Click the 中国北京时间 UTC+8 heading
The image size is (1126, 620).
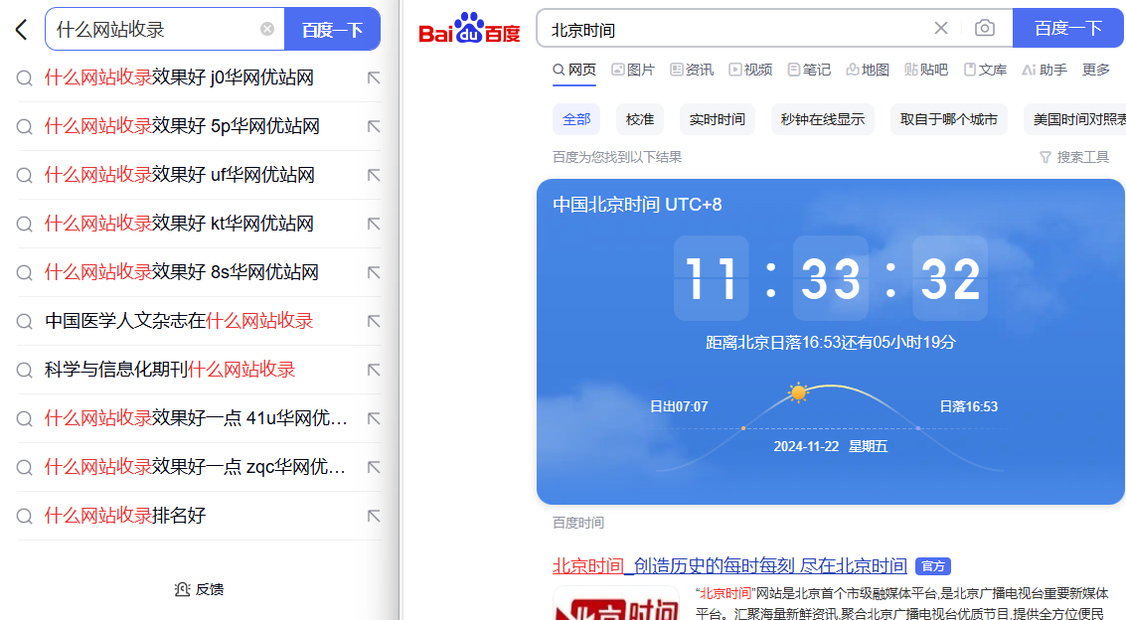click(637, 205)
